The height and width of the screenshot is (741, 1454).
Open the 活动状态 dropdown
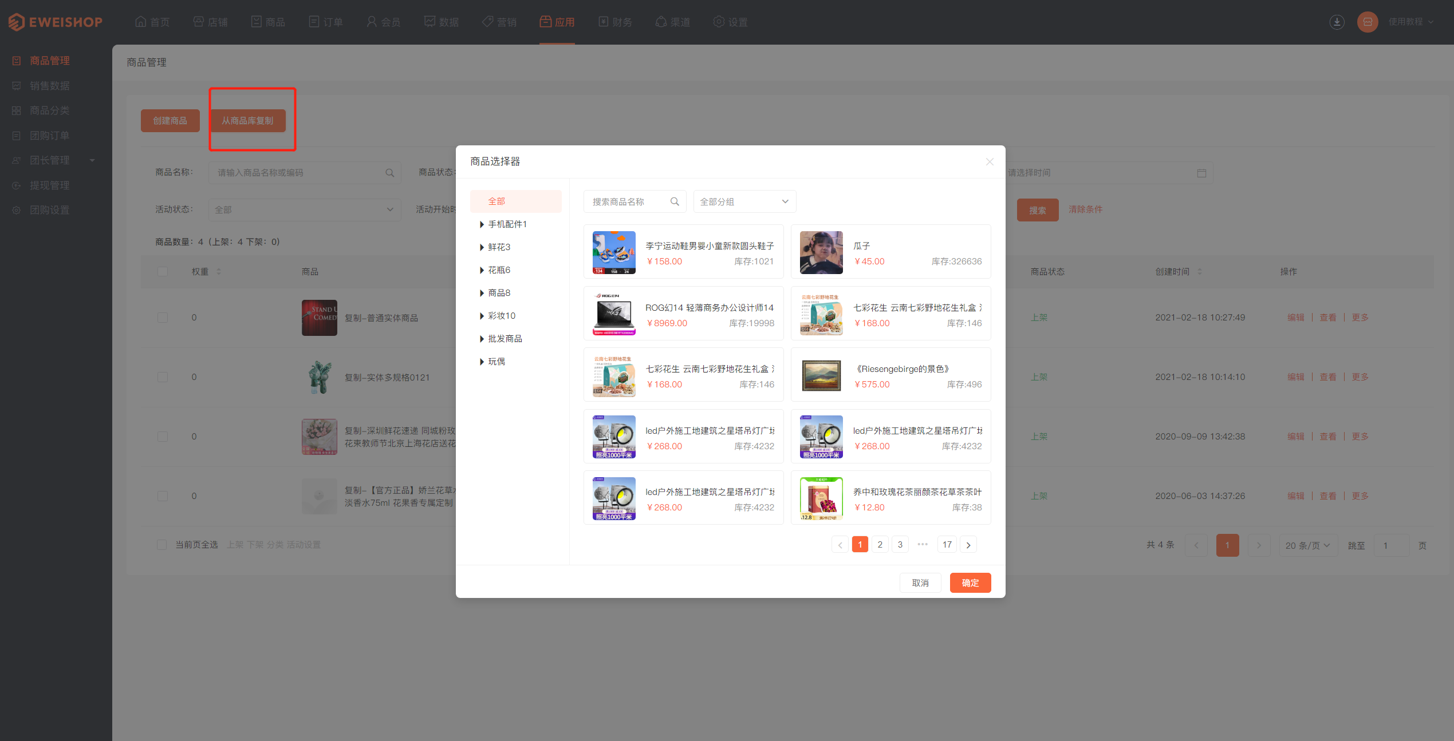coord(304,209)
